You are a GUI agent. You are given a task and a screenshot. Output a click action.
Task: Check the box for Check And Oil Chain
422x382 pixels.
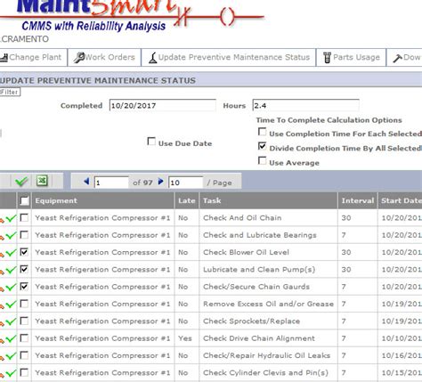[x=24, y=218]
